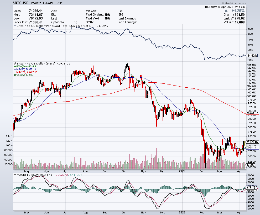The width and height of the screenshot is (260, 215).
Task: Click the 17008 volume tag on the right axis
Action: click(250, 165)
